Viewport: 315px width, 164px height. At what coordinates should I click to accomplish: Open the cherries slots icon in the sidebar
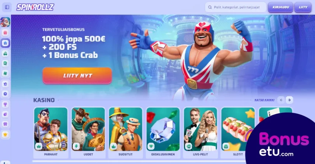point(5,54)
